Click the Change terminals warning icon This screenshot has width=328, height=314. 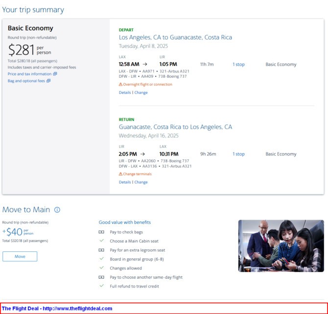[120, 174]
